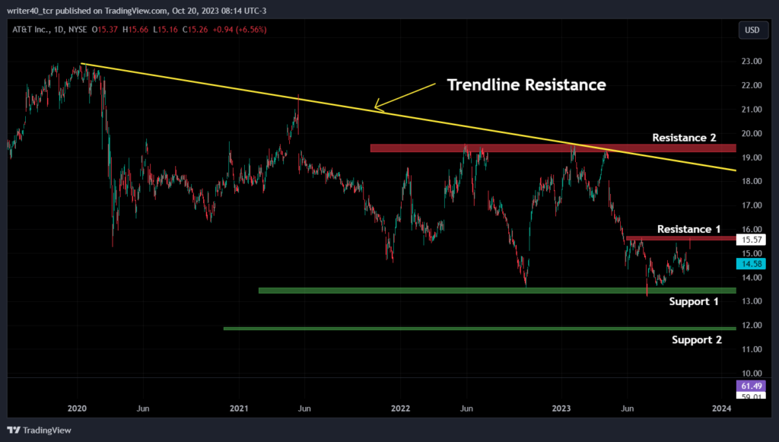Click the 12.00 price axis value
This screenshot has width=779, height=442.
752,326
